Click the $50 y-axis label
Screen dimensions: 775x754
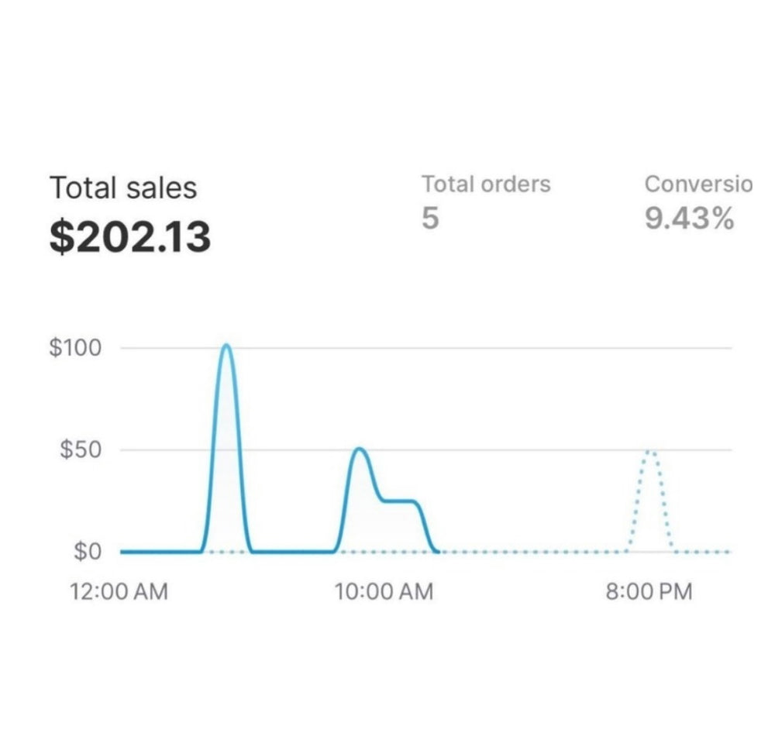pyautogui.click(x=81, y=450)
